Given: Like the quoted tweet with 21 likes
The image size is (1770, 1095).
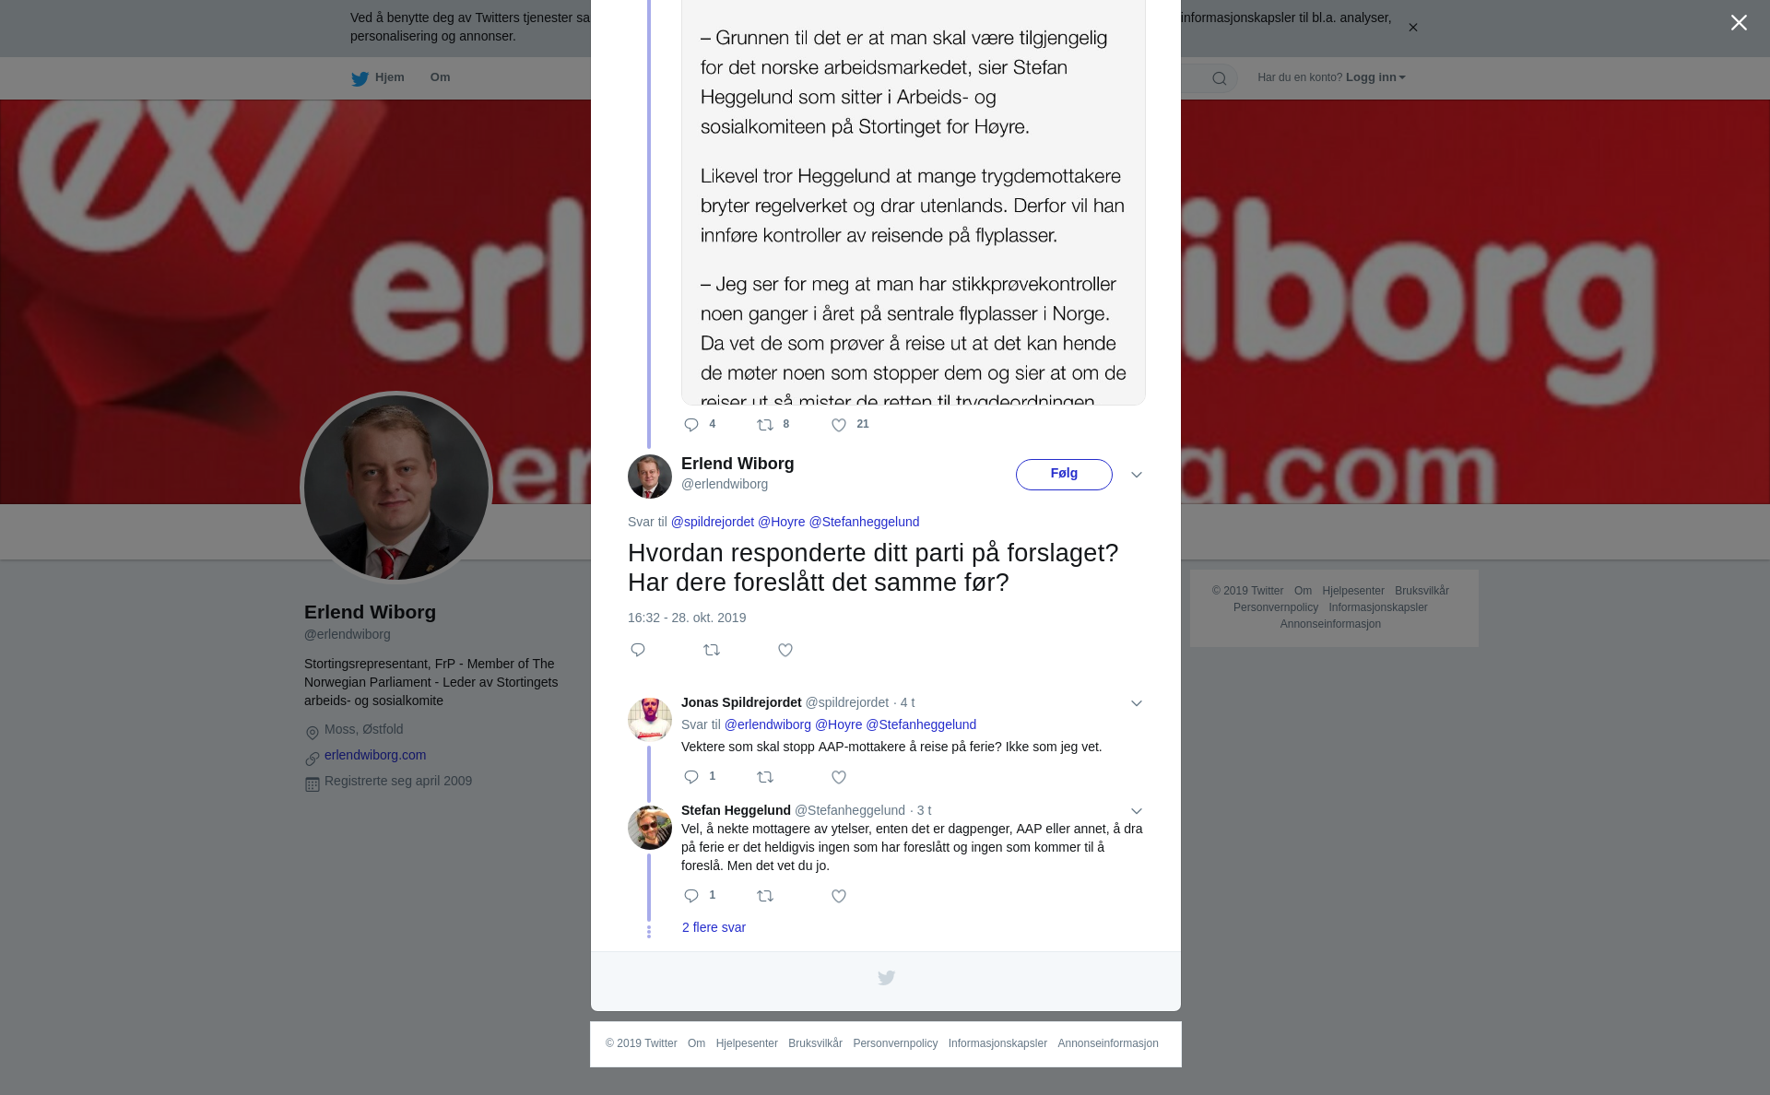Looking at the screenshot, I should [839, 425].
